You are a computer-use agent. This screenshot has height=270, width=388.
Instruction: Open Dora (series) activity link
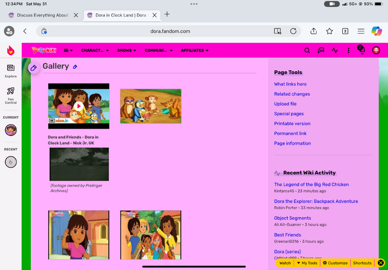[x=288, y=251]
